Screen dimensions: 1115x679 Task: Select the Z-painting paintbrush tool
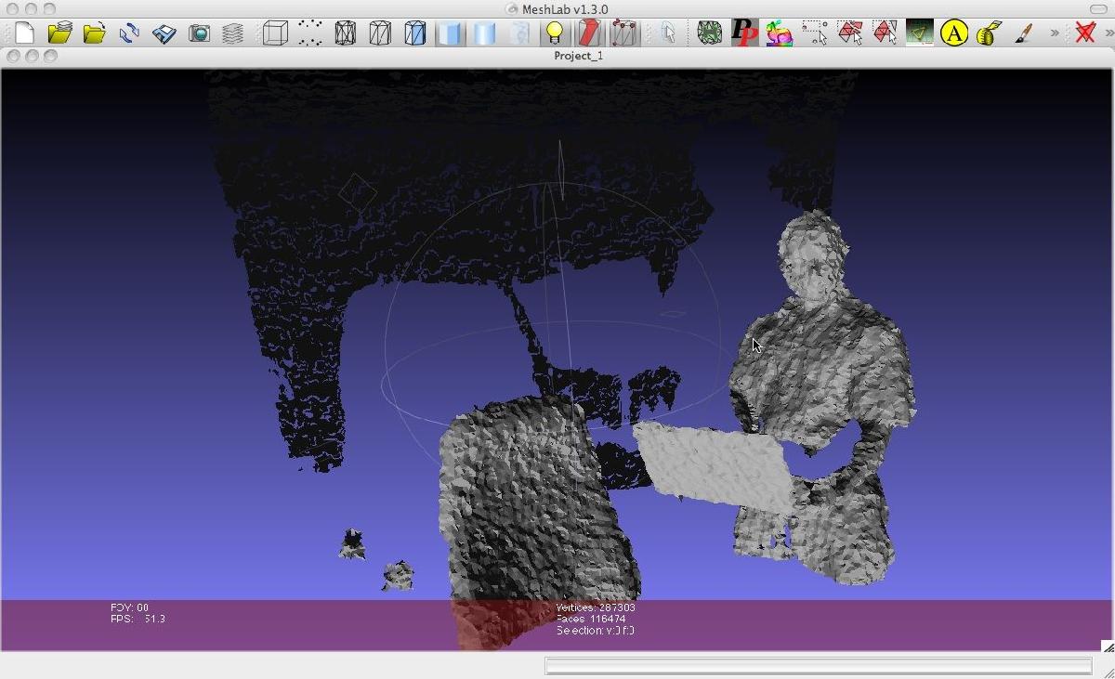[1024, 33]
